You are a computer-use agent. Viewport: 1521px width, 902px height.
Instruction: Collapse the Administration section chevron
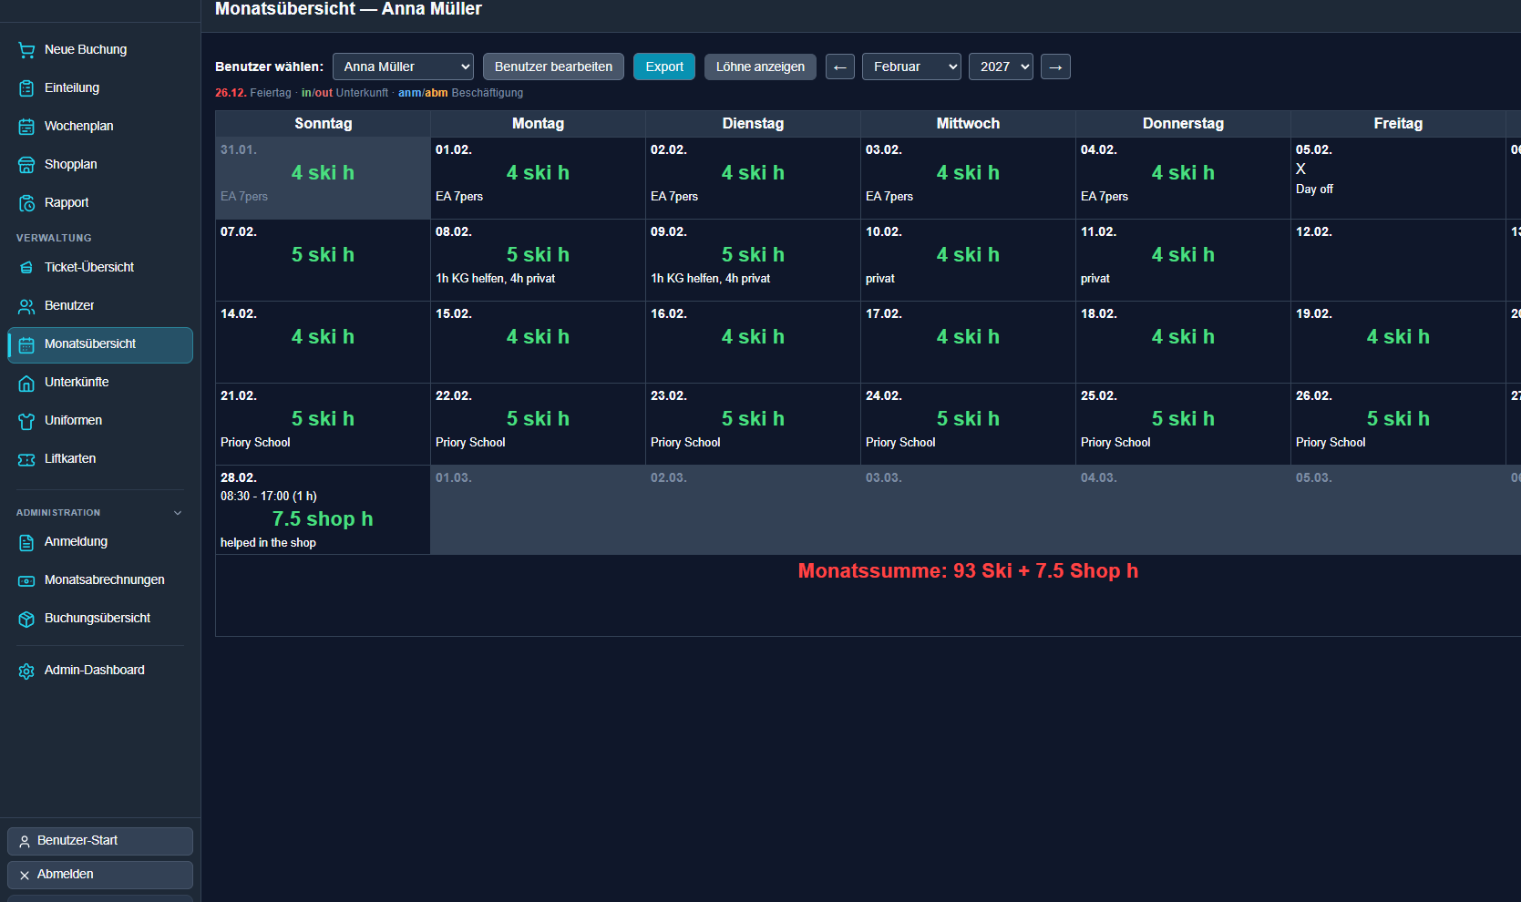coord(178,513)
